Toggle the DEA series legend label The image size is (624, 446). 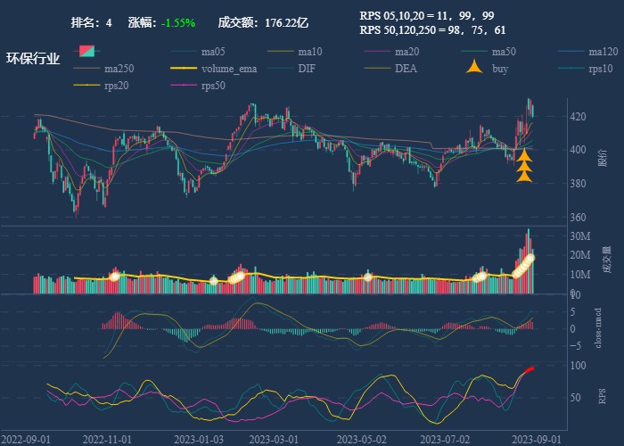pos(406,69)
